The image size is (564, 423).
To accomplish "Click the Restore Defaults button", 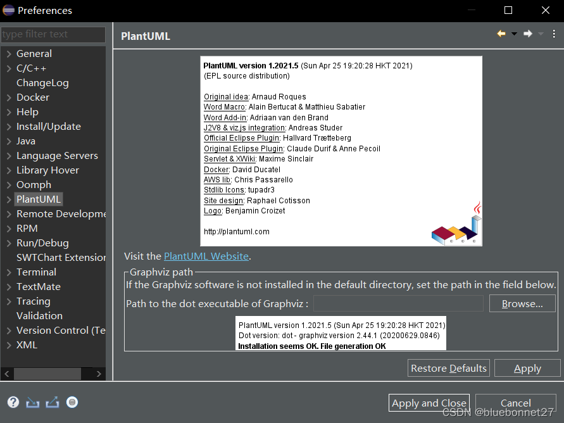I will pos(448,368).
